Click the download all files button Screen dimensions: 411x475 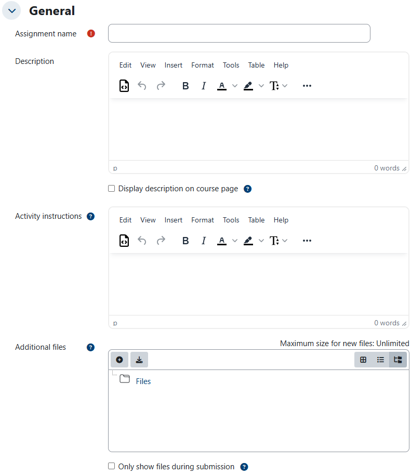(139, 360)
